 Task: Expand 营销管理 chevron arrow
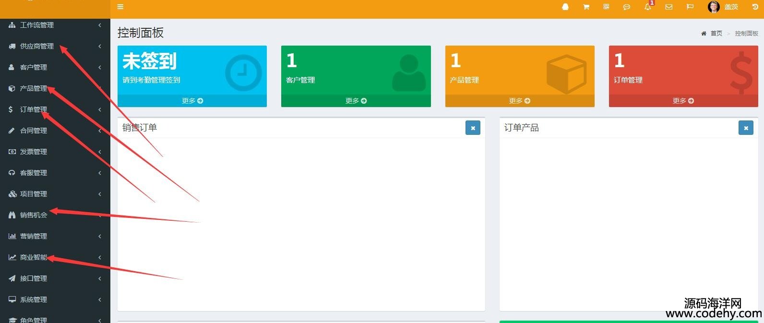coord(100,236)
